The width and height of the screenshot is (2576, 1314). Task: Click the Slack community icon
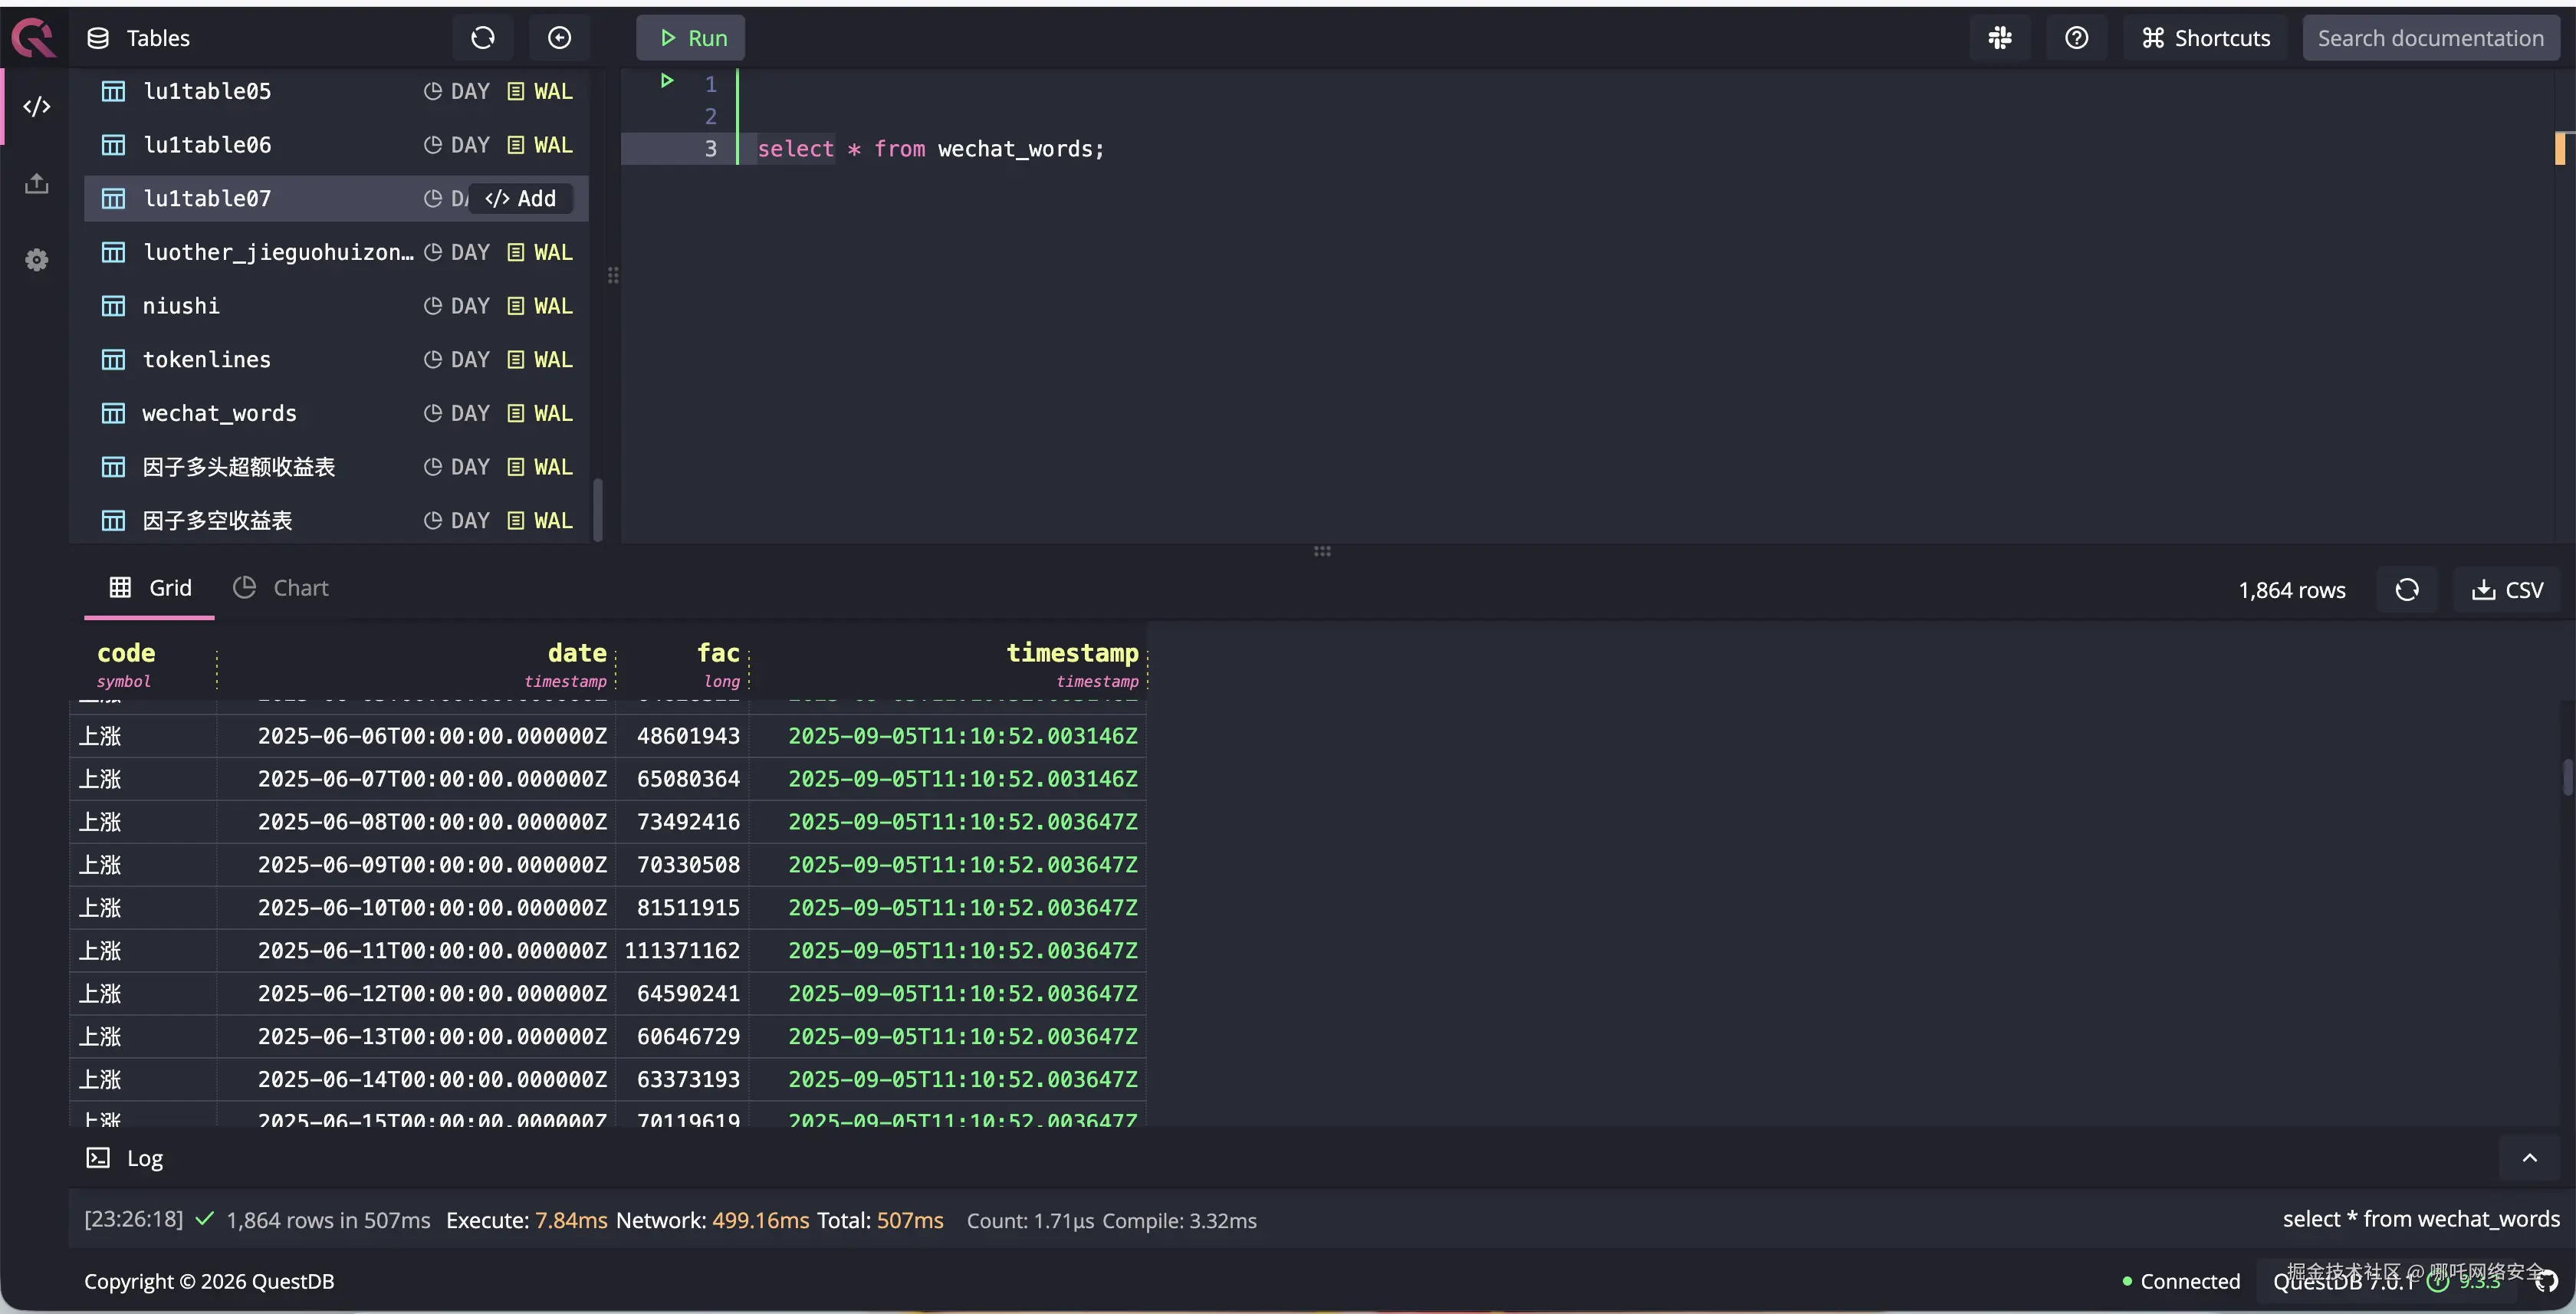point(2000,38)
